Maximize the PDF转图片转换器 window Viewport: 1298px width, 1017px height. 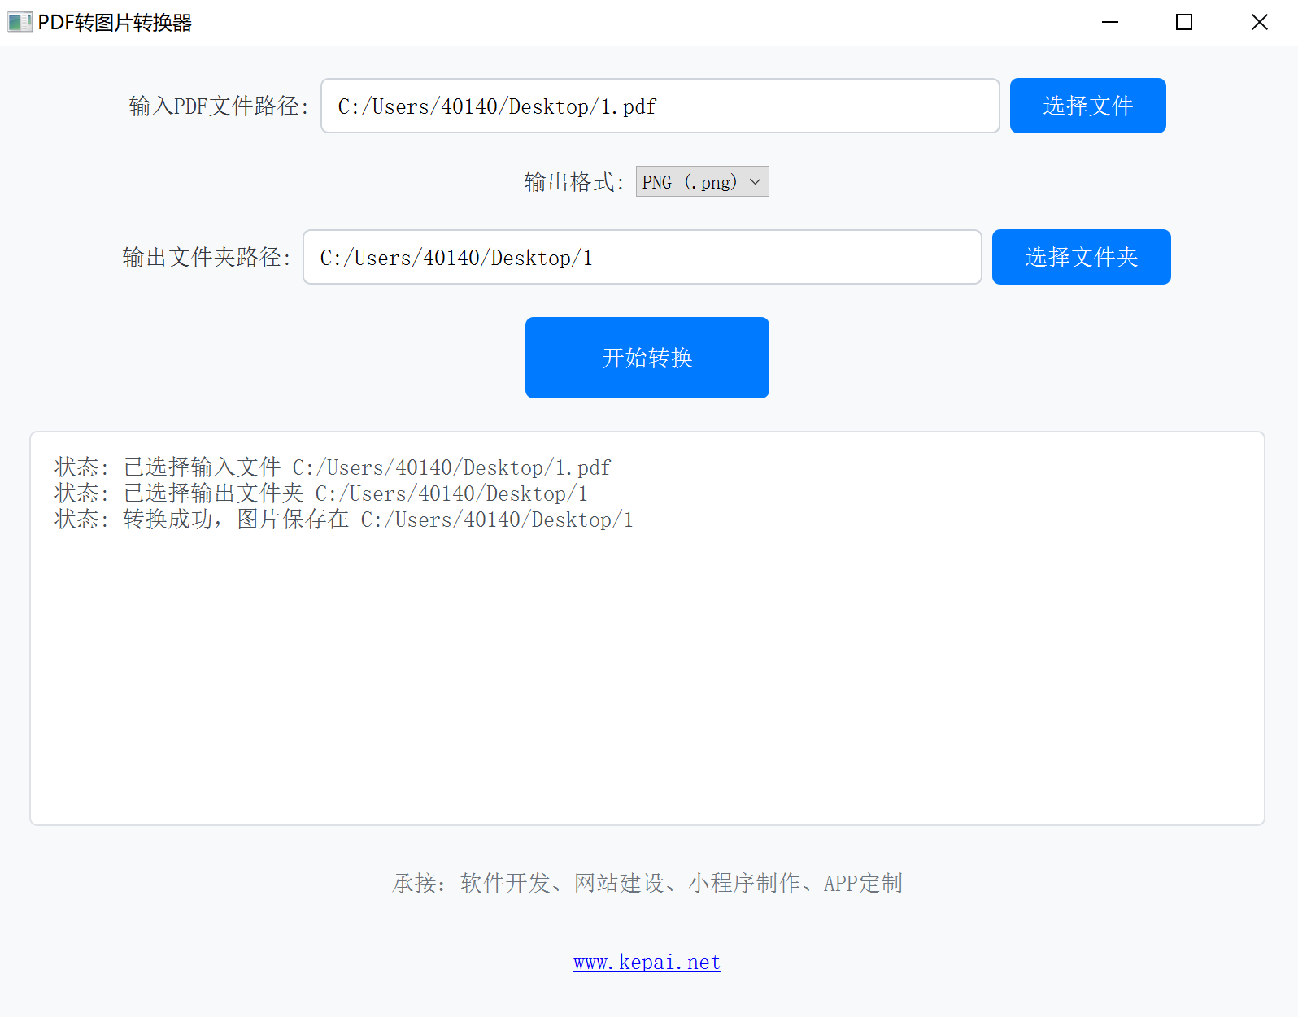pos(1184,22)
